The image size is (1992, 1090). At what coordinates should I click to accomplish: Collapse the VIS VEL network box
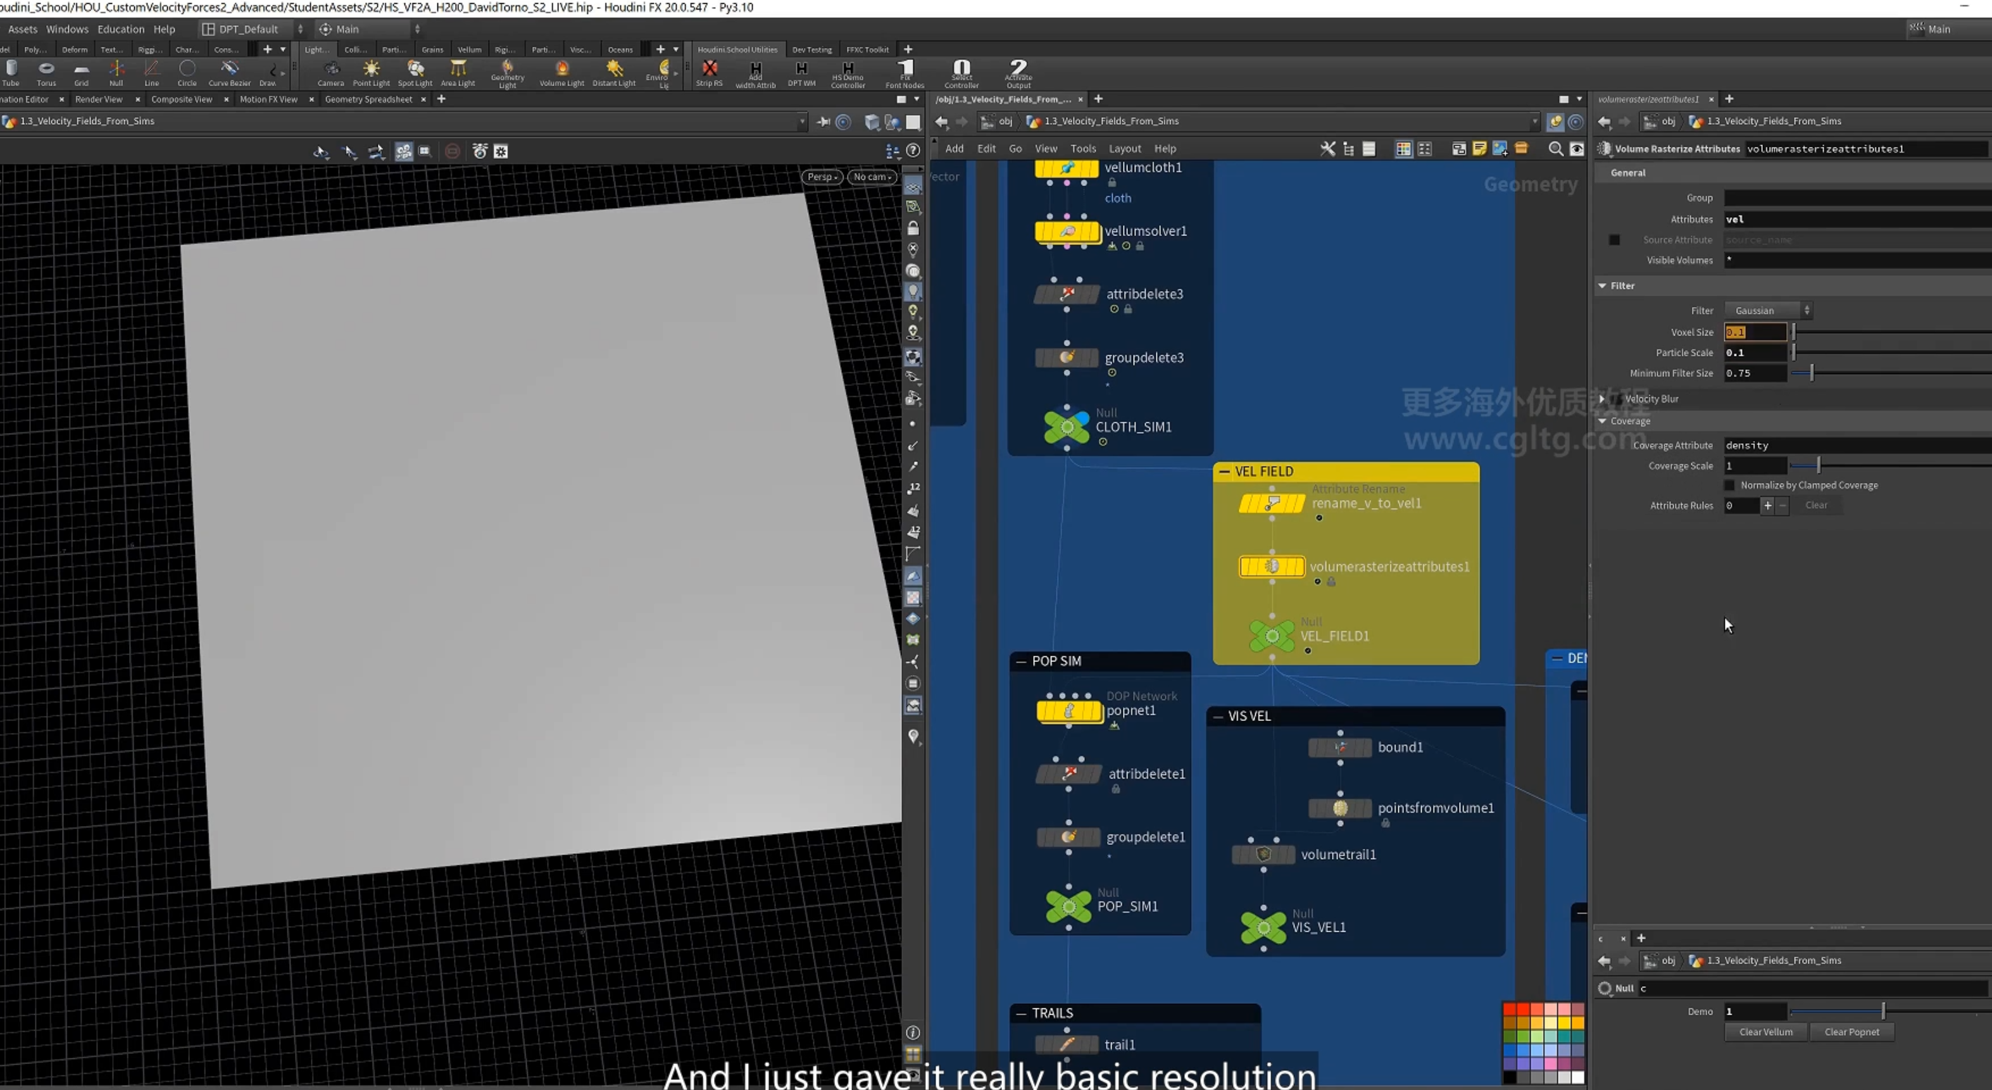click(x=1218, y=717)
